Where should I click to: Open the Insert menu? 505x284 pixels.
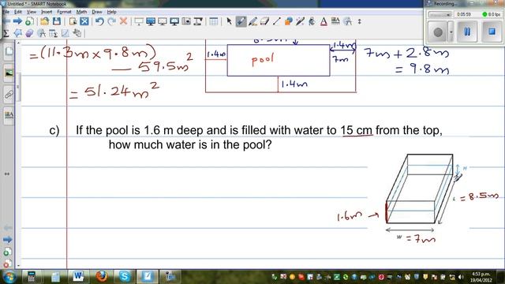[47, 12]
